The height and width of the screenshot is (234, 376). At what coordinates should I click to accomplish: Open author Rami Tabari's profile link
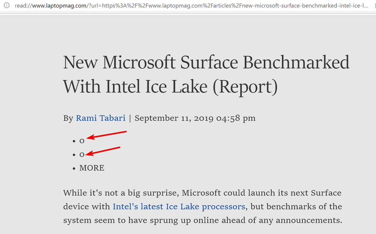100,118
